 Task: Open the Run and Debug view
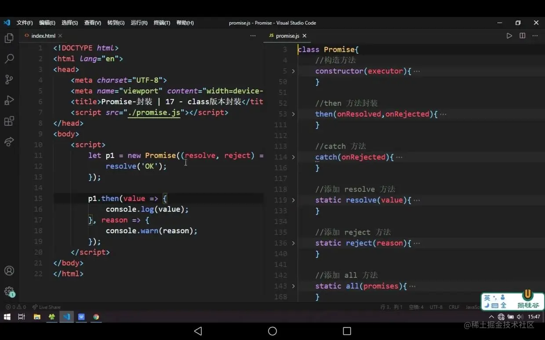(x=9, y=100)
